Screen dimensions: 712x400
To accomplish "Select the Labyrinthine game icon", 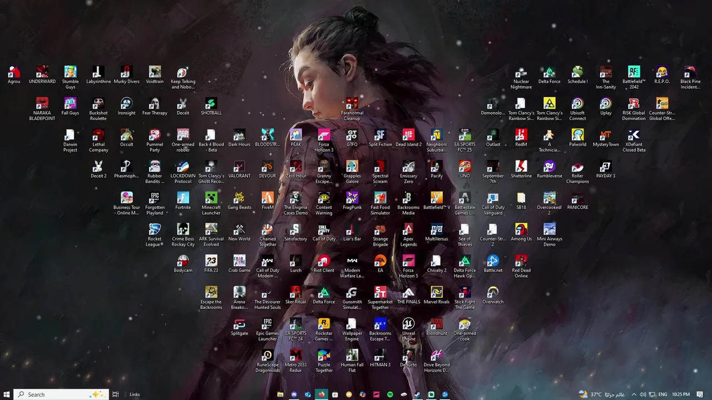I will click(x=98, y=76).
